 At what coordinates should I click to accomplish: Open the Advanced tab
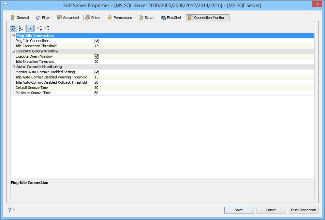tap(68, 18)
